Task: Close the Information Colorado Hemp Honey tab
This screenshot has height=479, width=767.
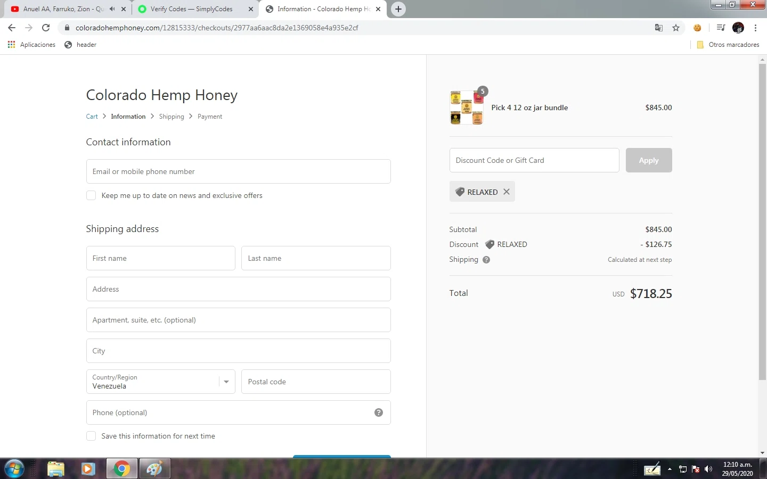Action: coord(378,9)
